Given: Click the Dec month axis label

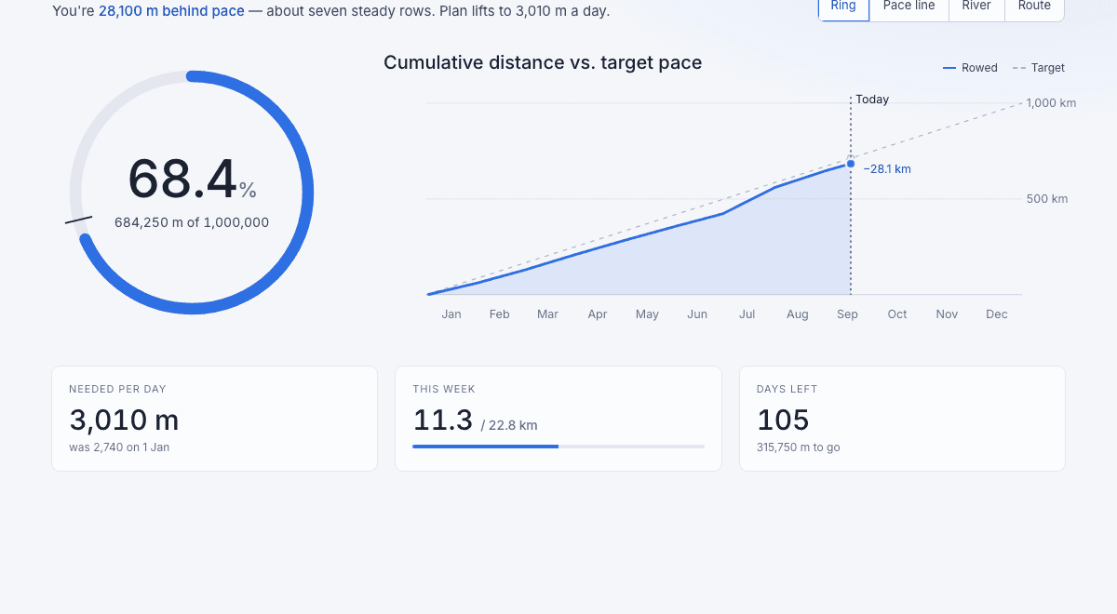Looking at the screenshot, I should [997, 314].
